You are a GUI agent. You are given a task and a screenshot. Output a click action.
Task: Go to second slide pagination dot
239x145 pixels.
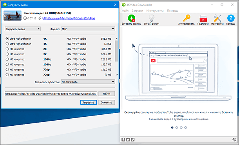pos(177,127)
